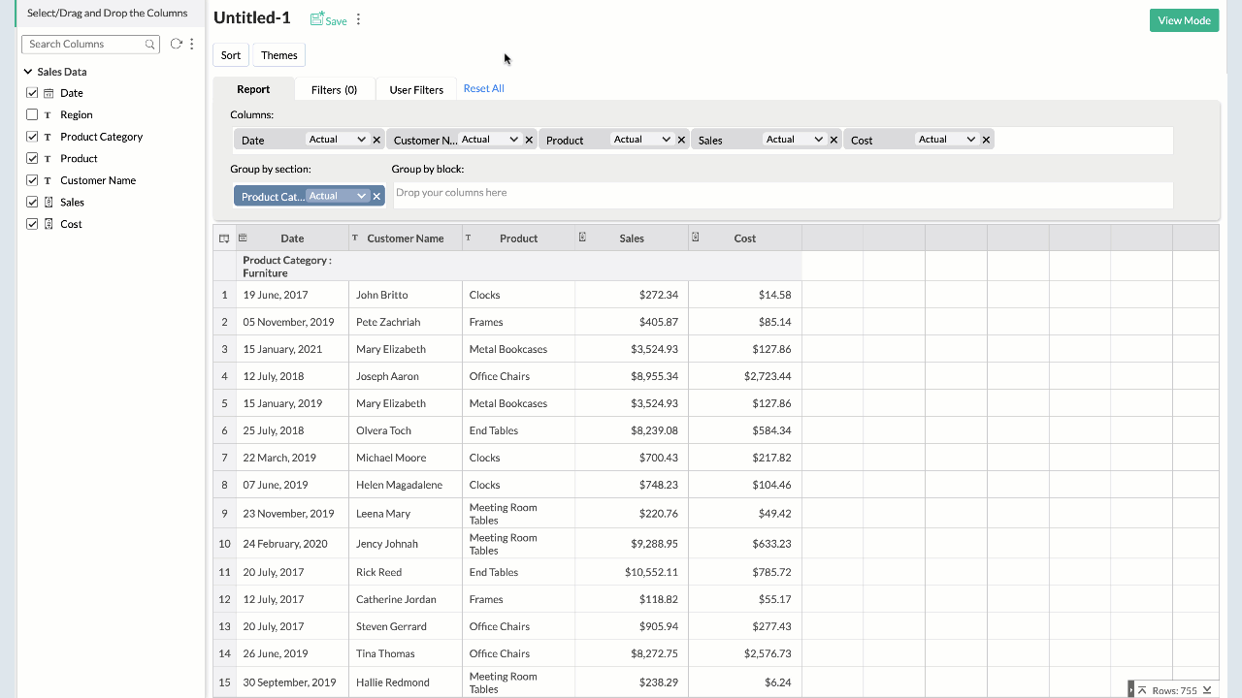Uncheck the Cost column checkbox
Screen dimensions: 1242x698
pos(32,224)
